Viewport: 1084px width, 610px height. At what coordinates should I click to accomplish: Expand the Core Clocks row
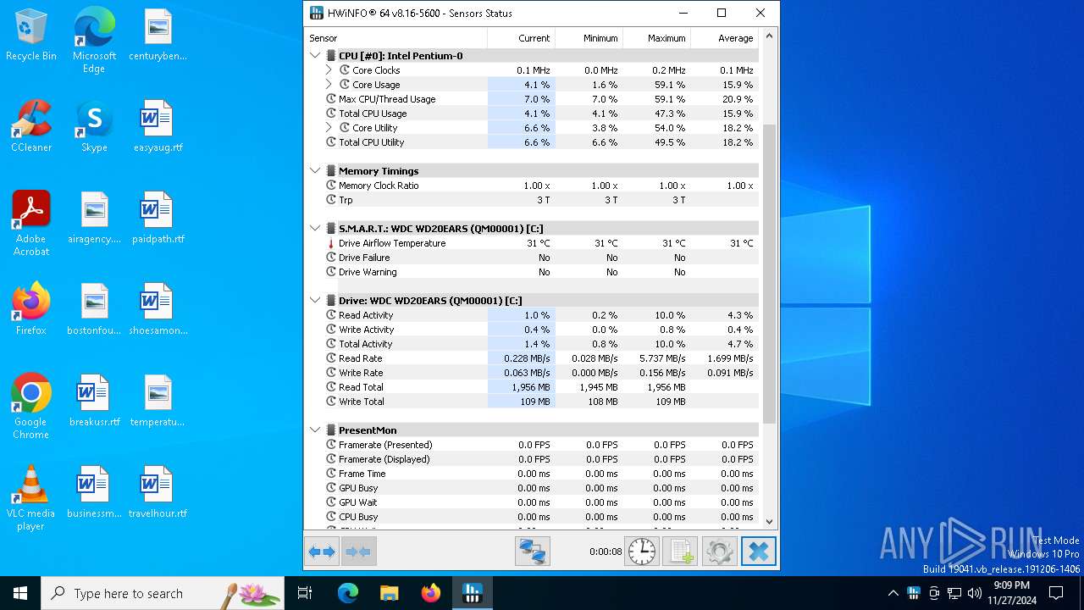[x=329, y=70]
